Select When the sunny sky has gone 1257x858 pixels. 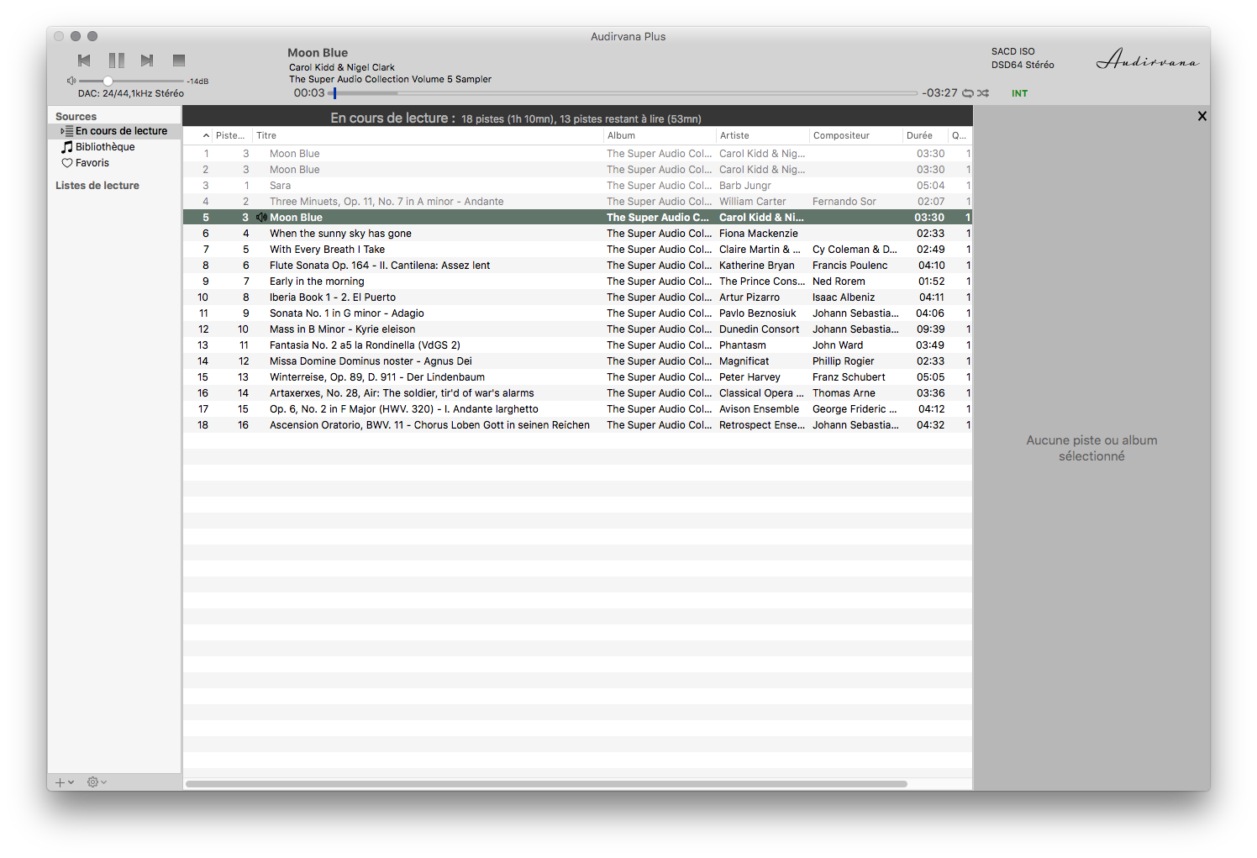(x=577, y=234)
